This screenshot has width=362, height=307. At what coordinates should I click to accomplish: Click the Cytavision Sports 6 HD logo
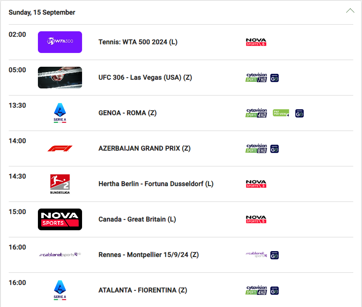click(x=256, y=148)
